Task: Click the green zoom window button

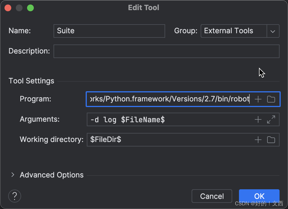Action: [30, 8]
